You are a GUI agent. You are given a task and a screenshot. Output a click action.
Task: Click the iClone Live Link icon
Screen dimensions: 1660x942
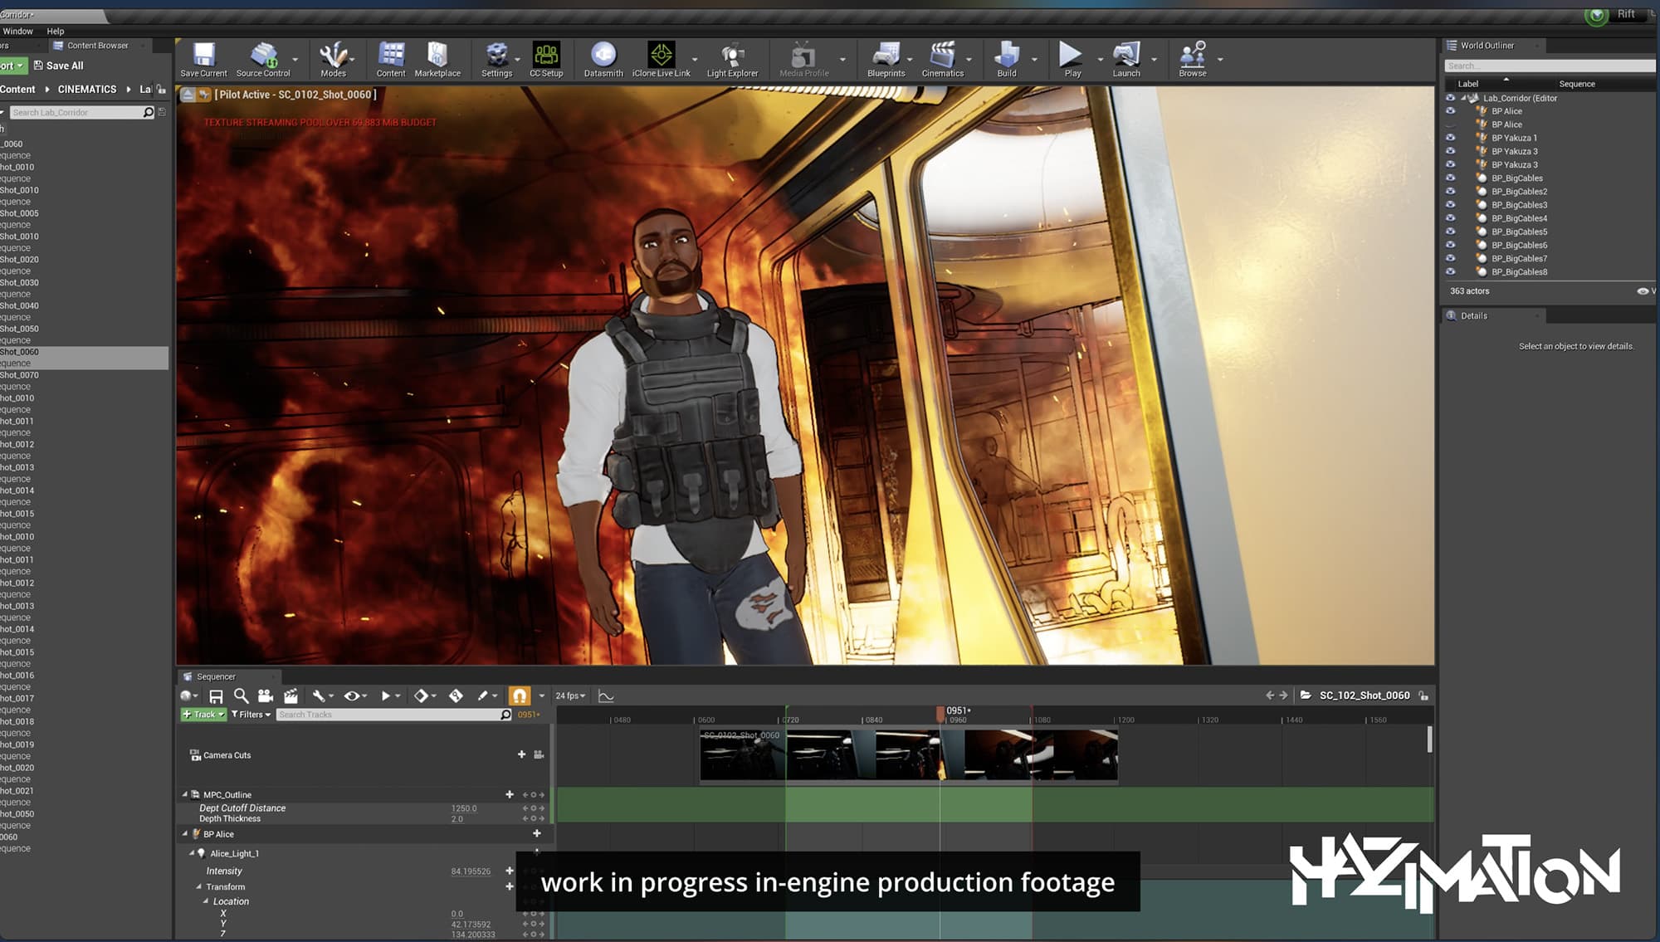[661, 59]
